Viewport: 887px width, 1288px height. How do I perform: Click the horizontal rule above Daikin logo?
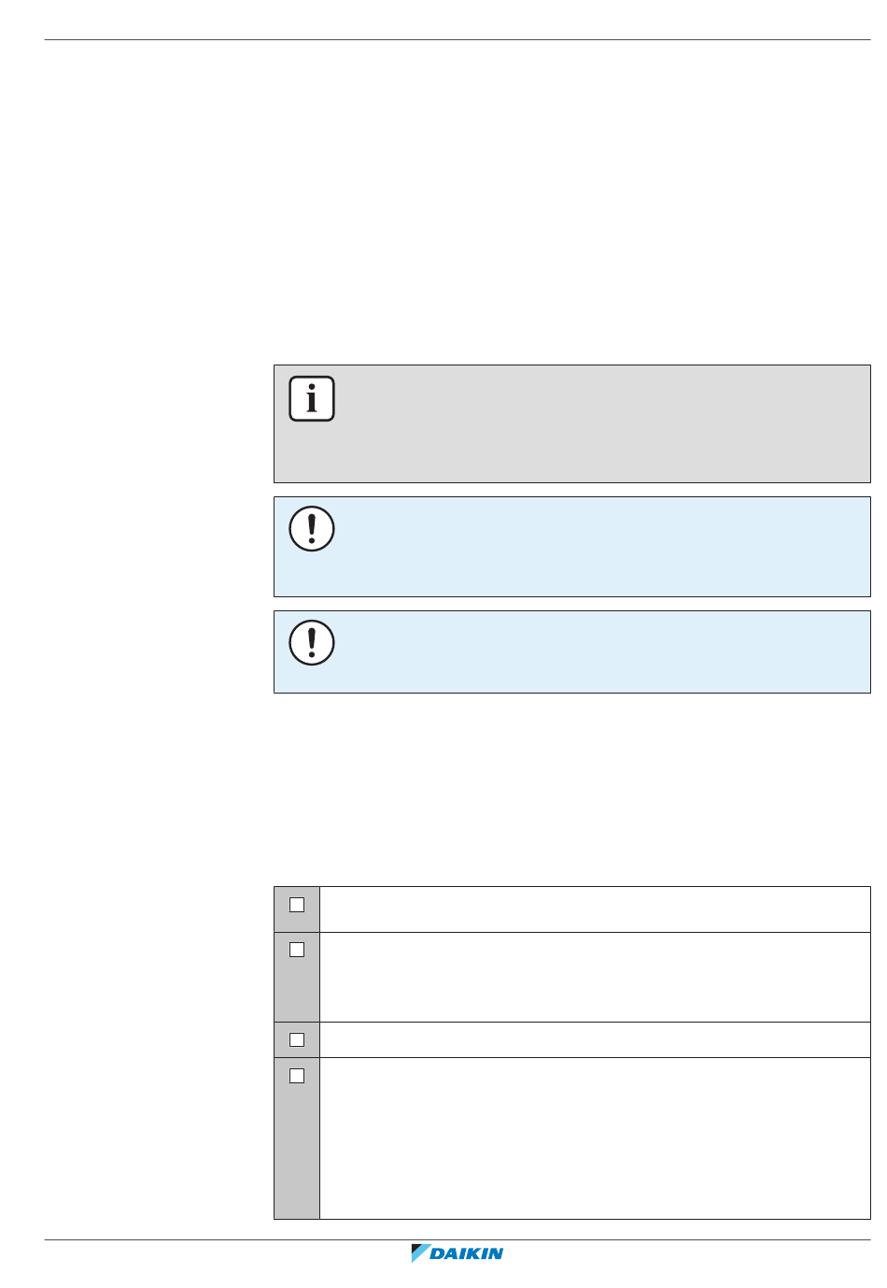458,1239
